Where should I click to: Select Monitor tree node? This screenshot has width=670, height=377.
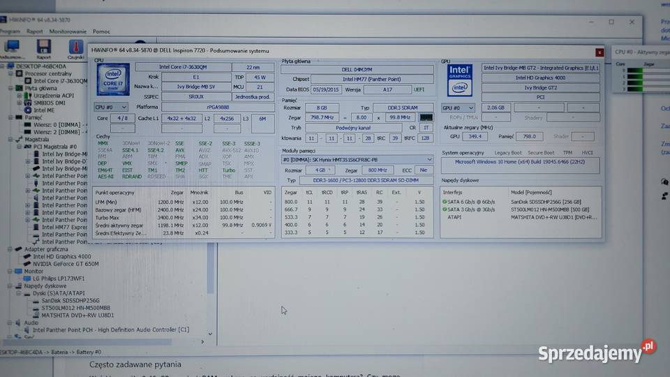[33, 271]
